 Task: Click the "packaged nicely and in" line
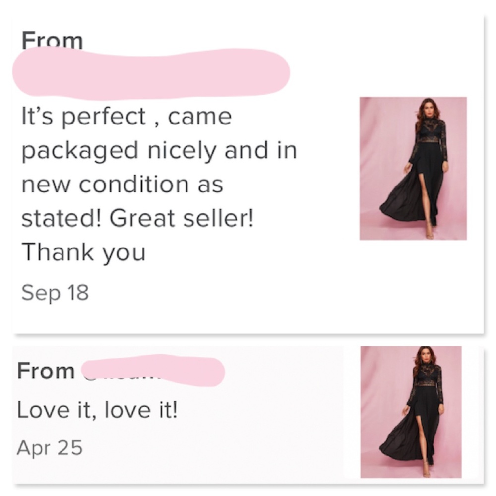[159, 151]
